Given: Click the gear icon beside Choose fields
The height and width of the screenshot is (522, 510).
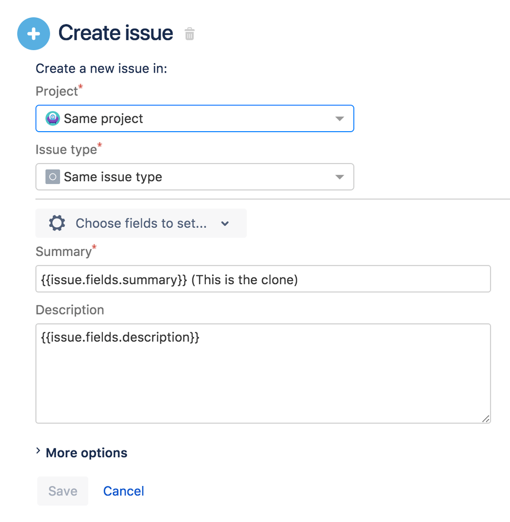Looking at the screenshot, I should tap(57, 224).
